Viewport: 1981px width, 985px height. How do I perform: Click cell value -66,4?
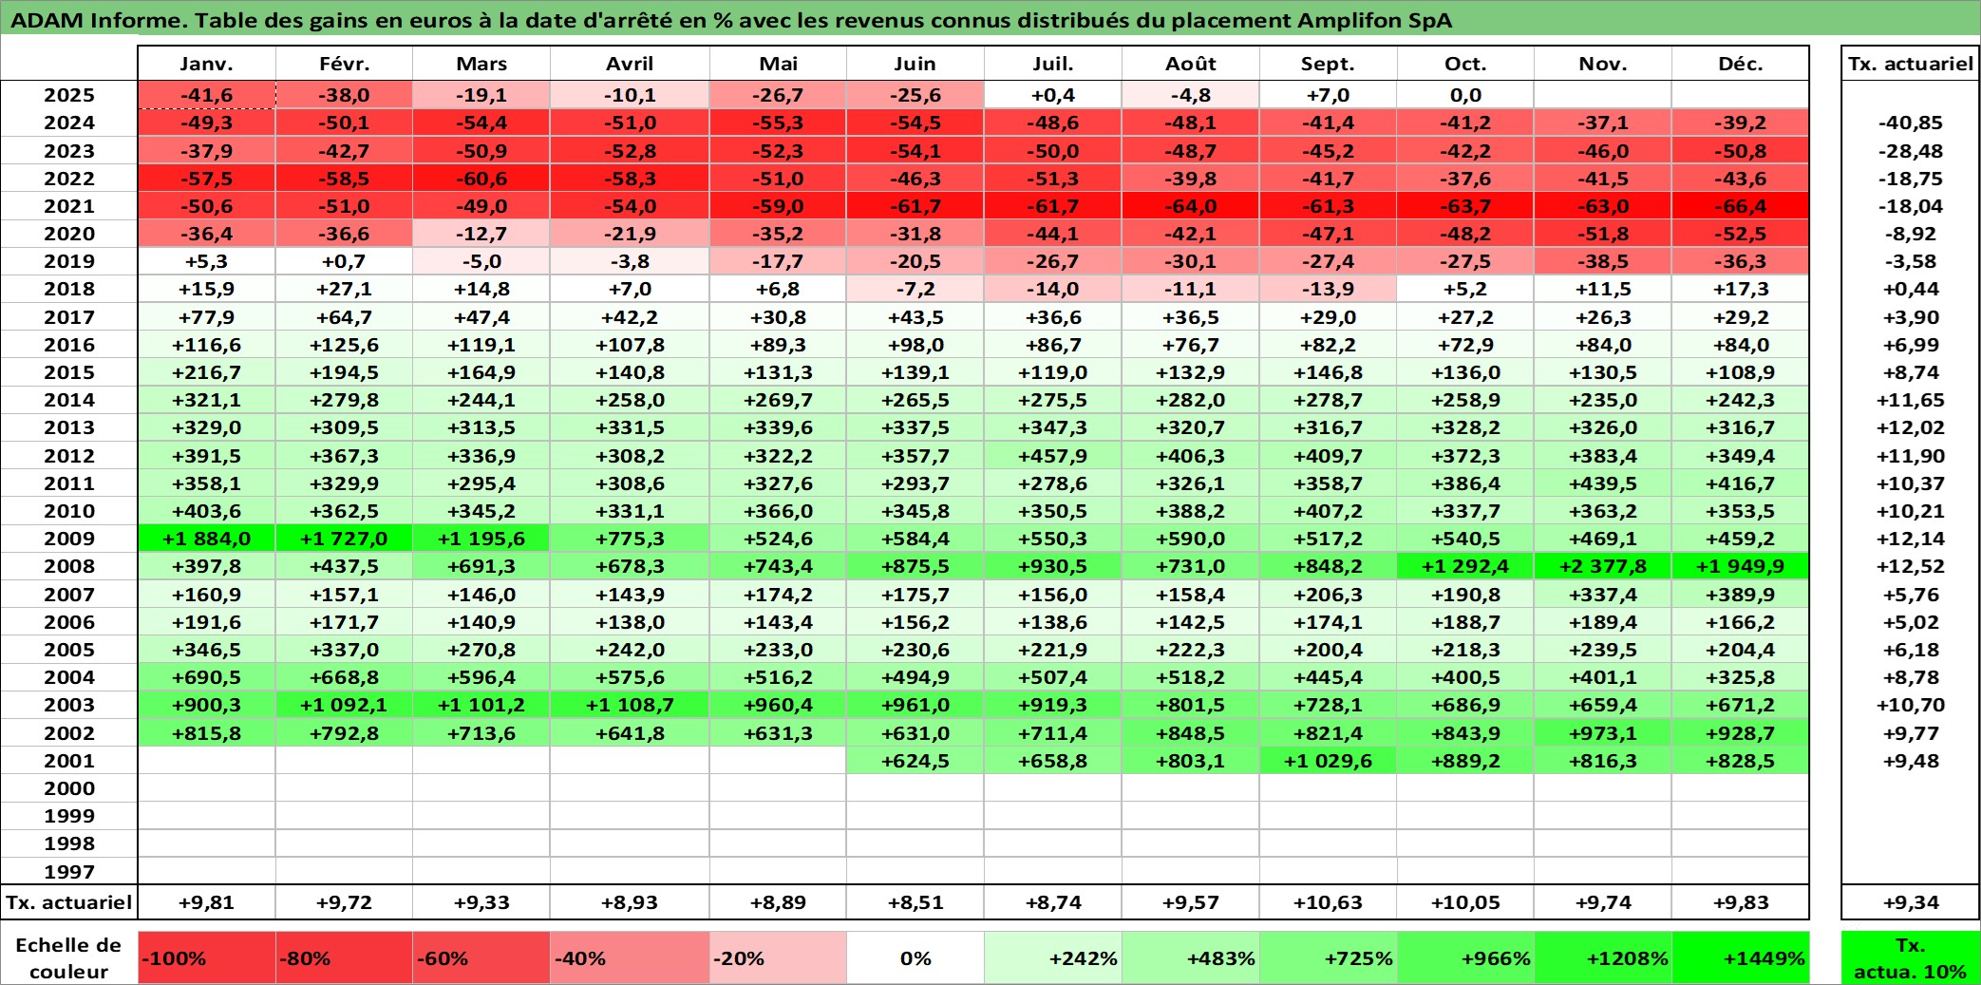click(1740, 206)
